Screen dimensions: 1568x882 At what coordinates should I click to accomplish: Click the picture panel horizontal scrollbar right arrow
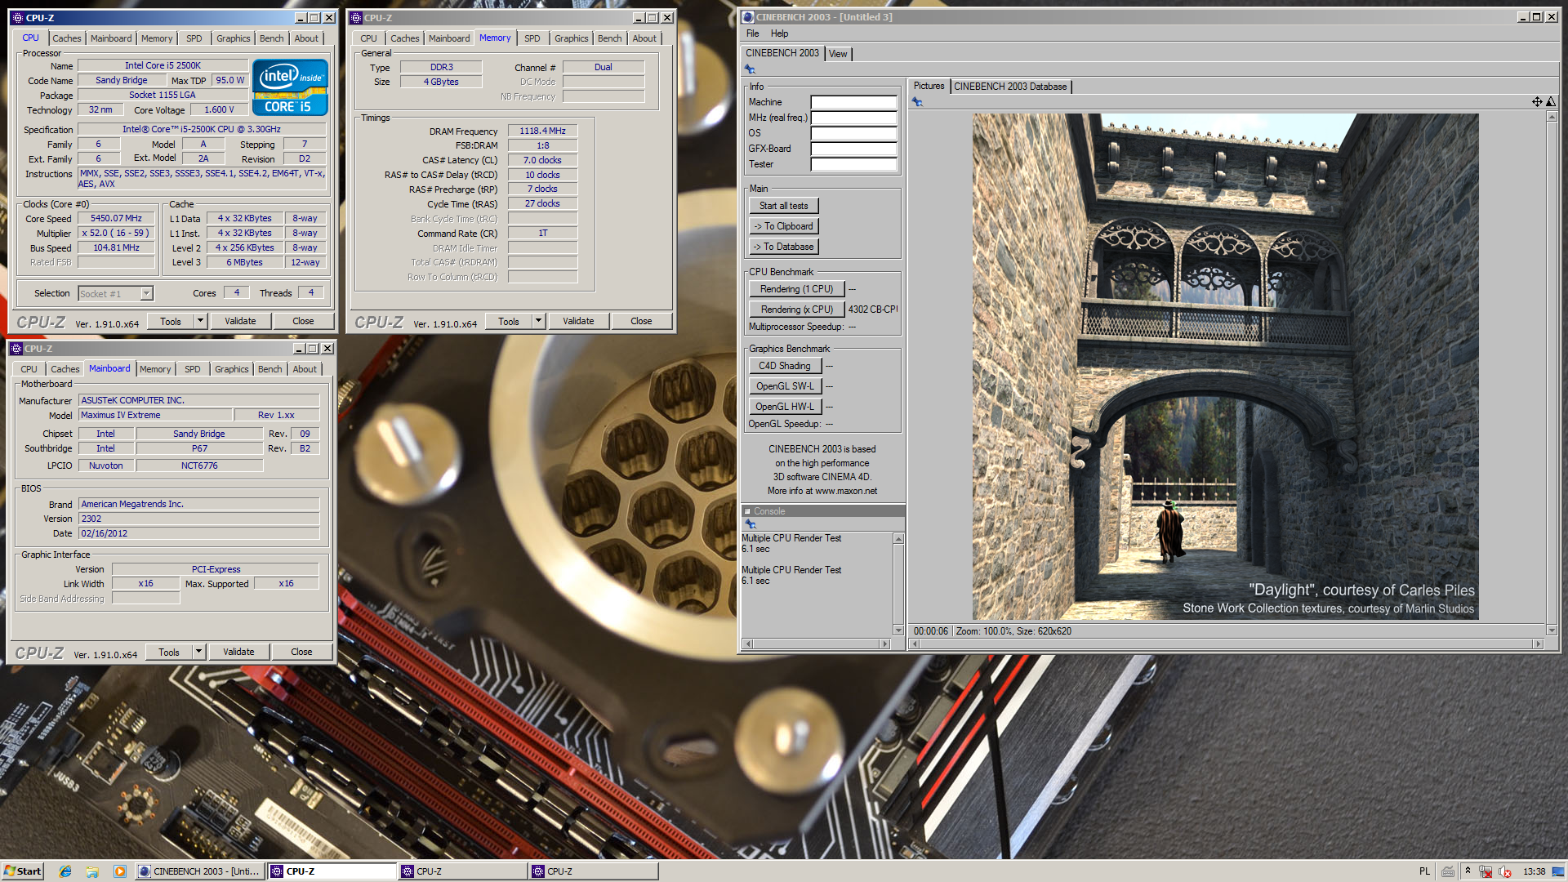click(x=1539, y=644)
